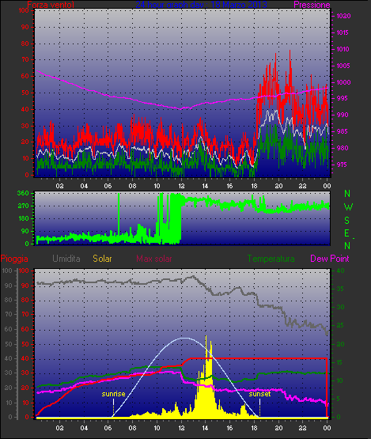Click the 14 hour tick on bottom chart
This screenshot has width=371, height=439.
[205, 428]
